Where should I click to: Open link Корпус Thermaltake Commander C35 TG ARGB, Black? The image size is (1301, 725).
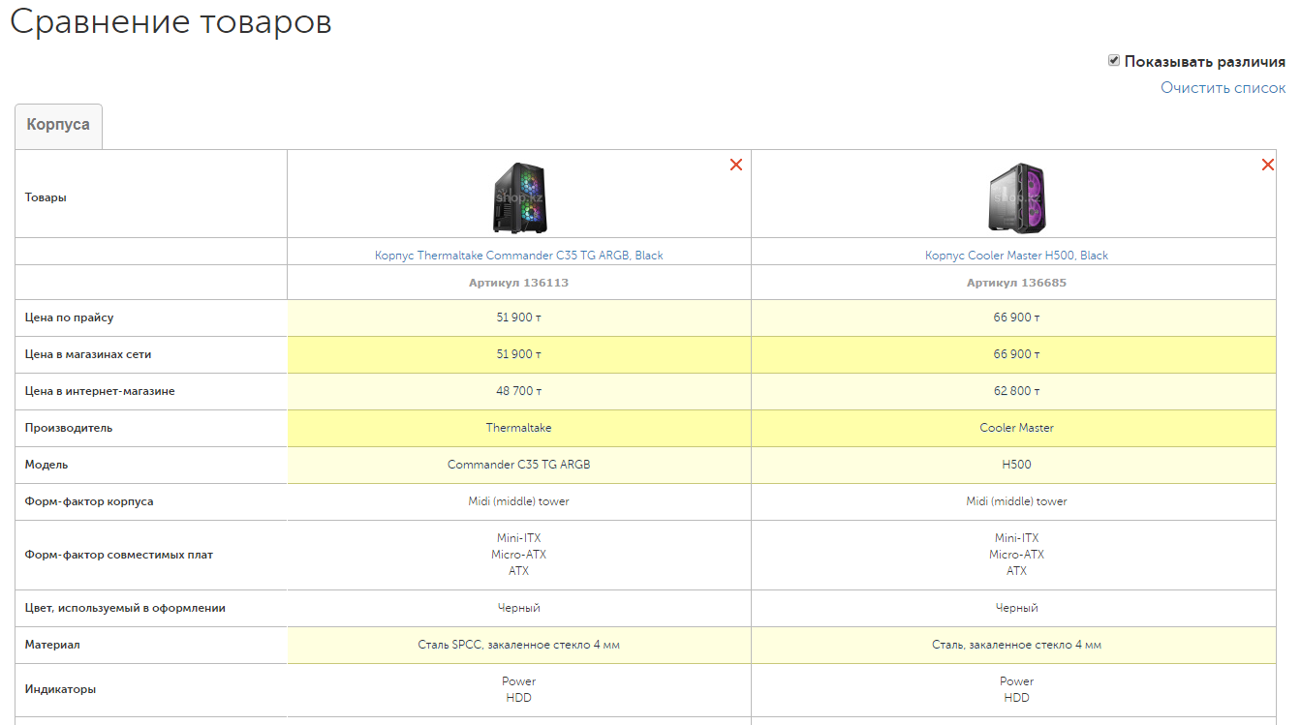coord(519,256)
